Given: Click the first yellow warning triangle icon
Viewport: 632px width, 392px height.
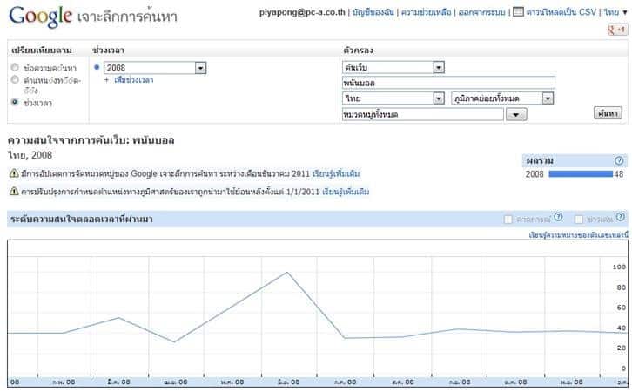Looking at the screenshot, I should pos(13,173).
